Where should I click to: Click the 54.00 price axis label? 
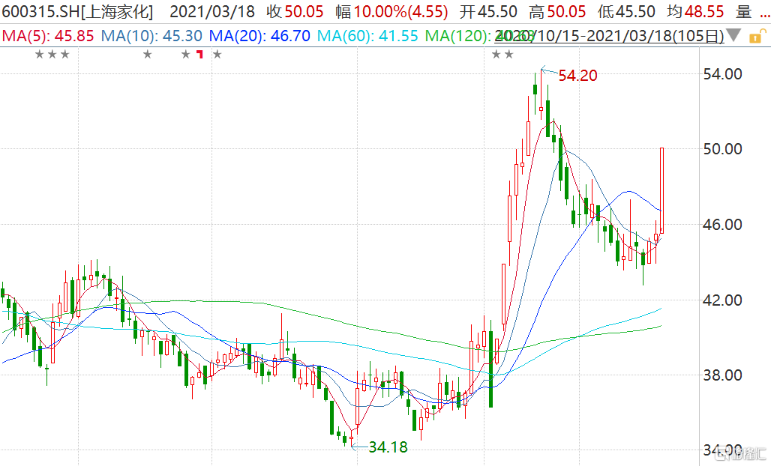pyautogui.click(x=722, y=74)
